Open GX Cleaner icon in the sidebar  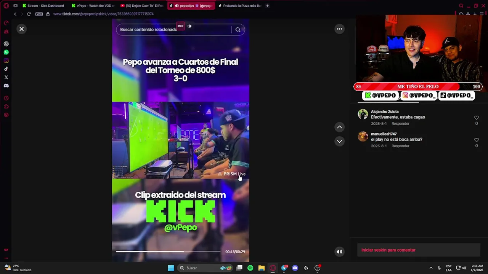point(6,31)
